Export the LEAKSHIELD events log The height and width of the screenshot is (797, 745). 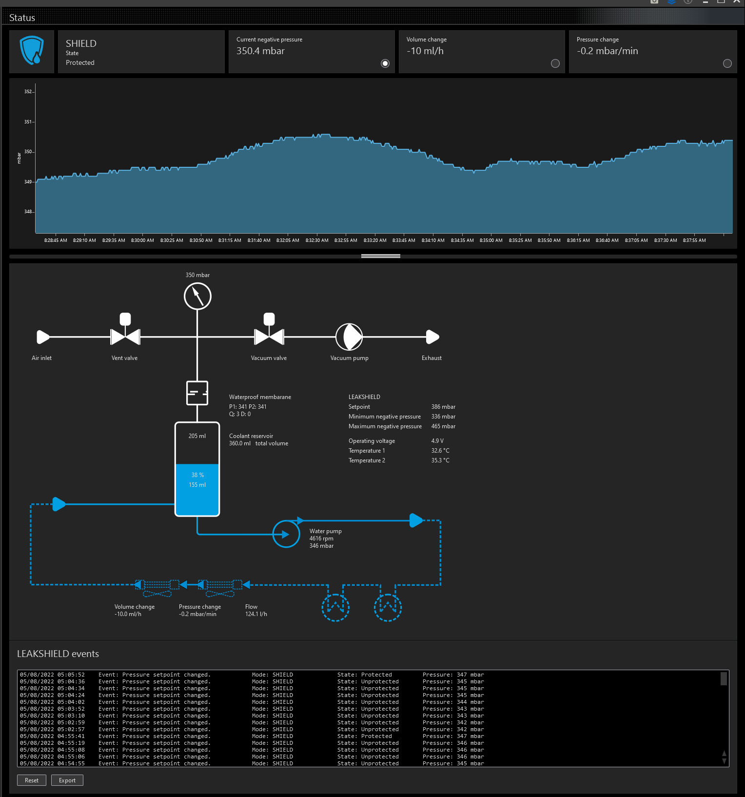tap(67, 780)
